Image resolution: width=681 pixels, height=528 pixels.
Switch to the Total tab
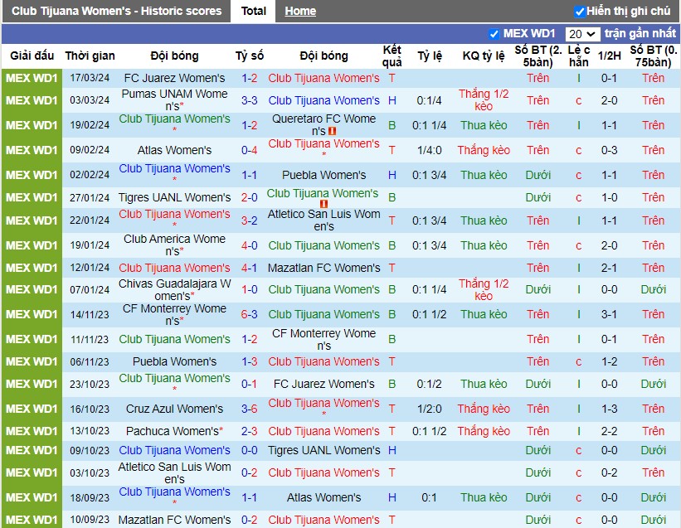(x=254, y=11)
